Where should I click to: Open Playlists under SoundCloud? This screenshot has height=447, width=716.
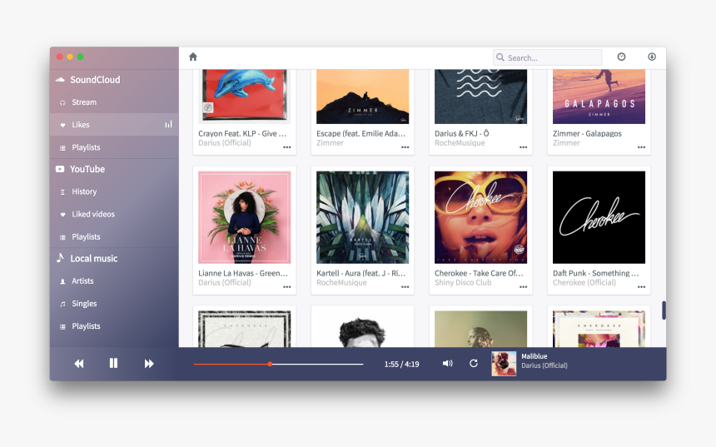[114, 147]
